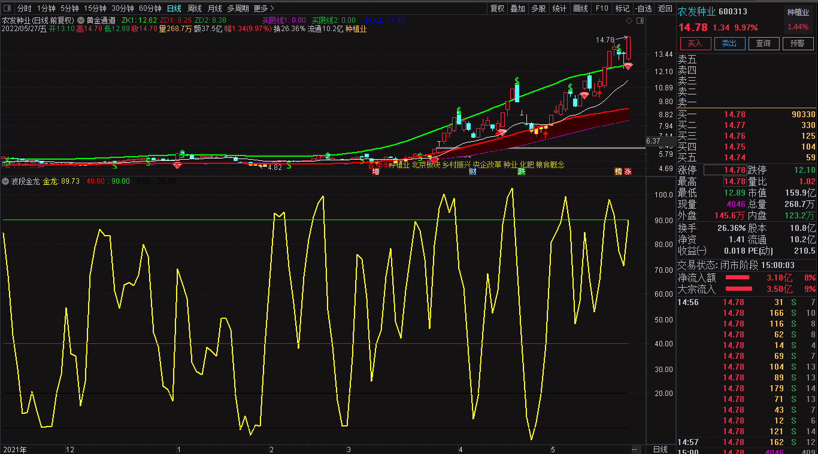Select the 月线 monthly period tab

(x=214, y=8)
